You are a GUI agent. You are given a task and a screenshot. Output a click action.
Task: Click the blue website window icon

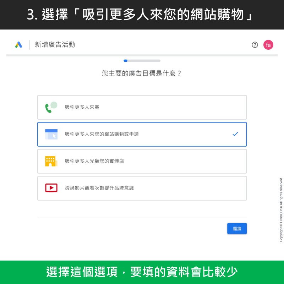pos(51,134)
